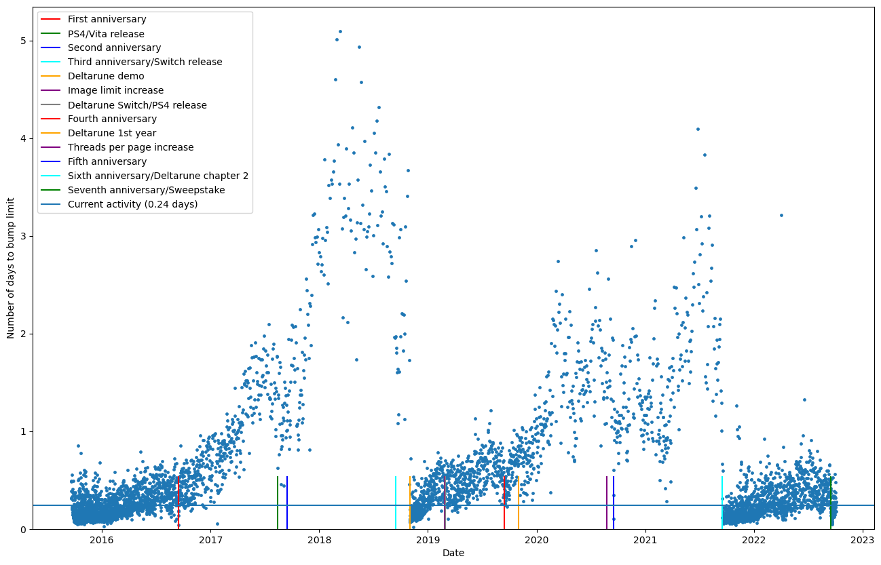Click the "Seventh anniversary/Sweepstake" legend label
The image size is (881, 565).
click(147, 190)
